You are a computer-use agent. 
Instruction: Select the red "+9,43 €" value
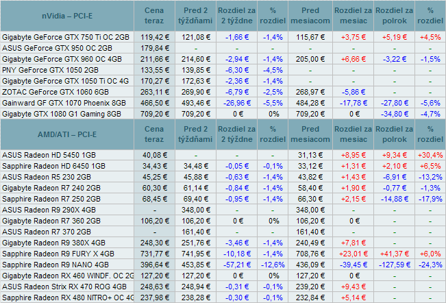(x=354, y=287)
